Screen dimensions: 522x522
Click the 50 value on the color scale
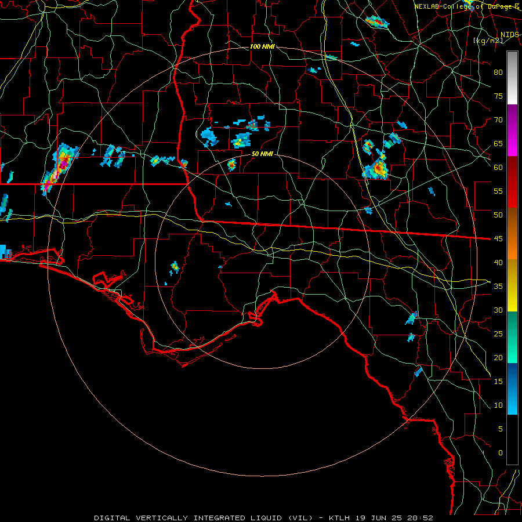498,215
